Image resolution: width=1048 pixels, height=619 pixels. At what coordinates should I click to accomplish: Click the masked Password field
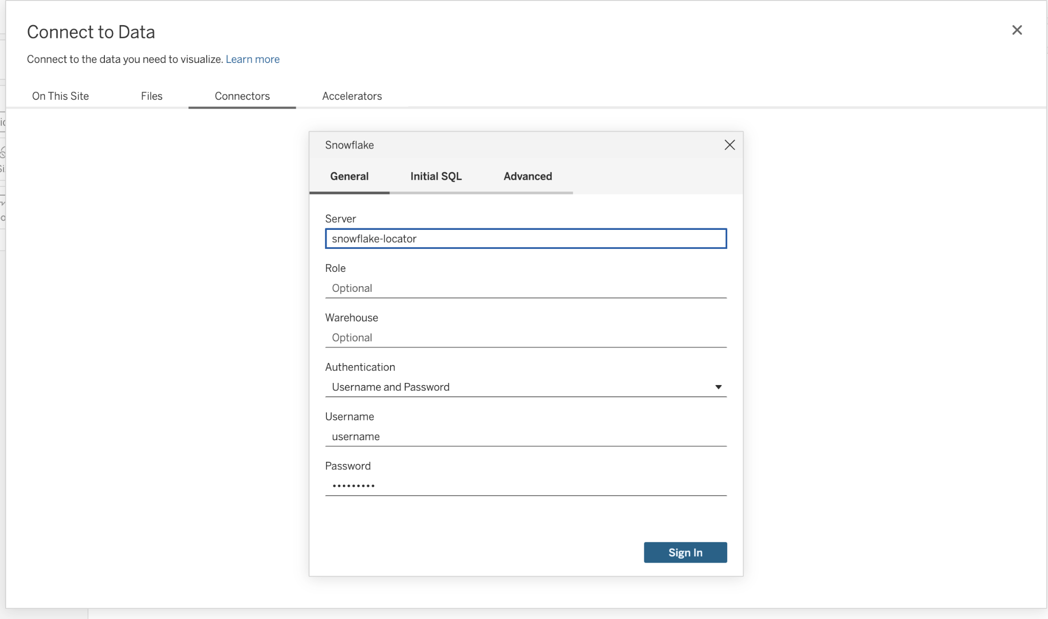(526, 485)
